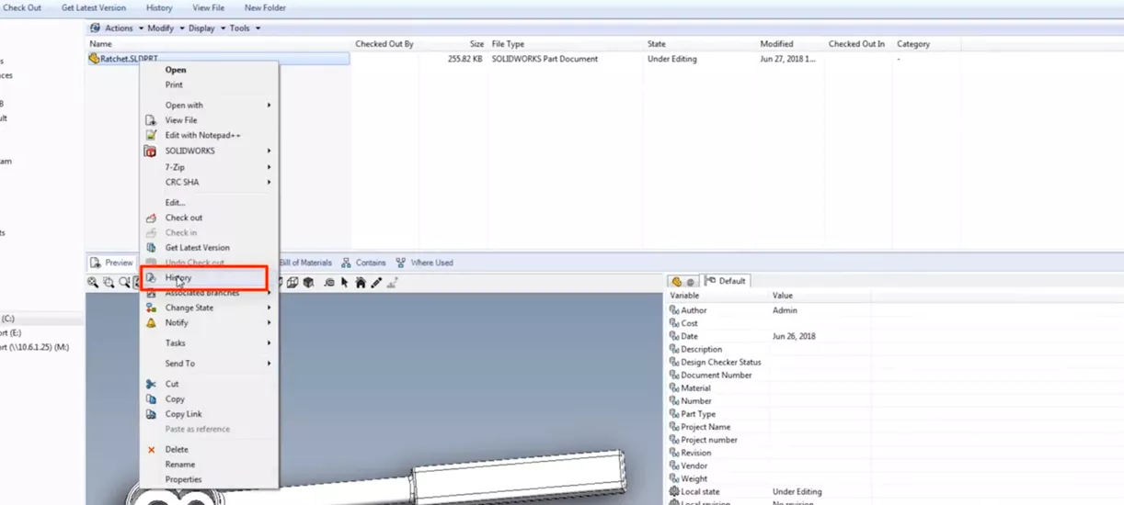Click the Change State icon in context menu
The image size is (1124, 505).
click(151, 308)
